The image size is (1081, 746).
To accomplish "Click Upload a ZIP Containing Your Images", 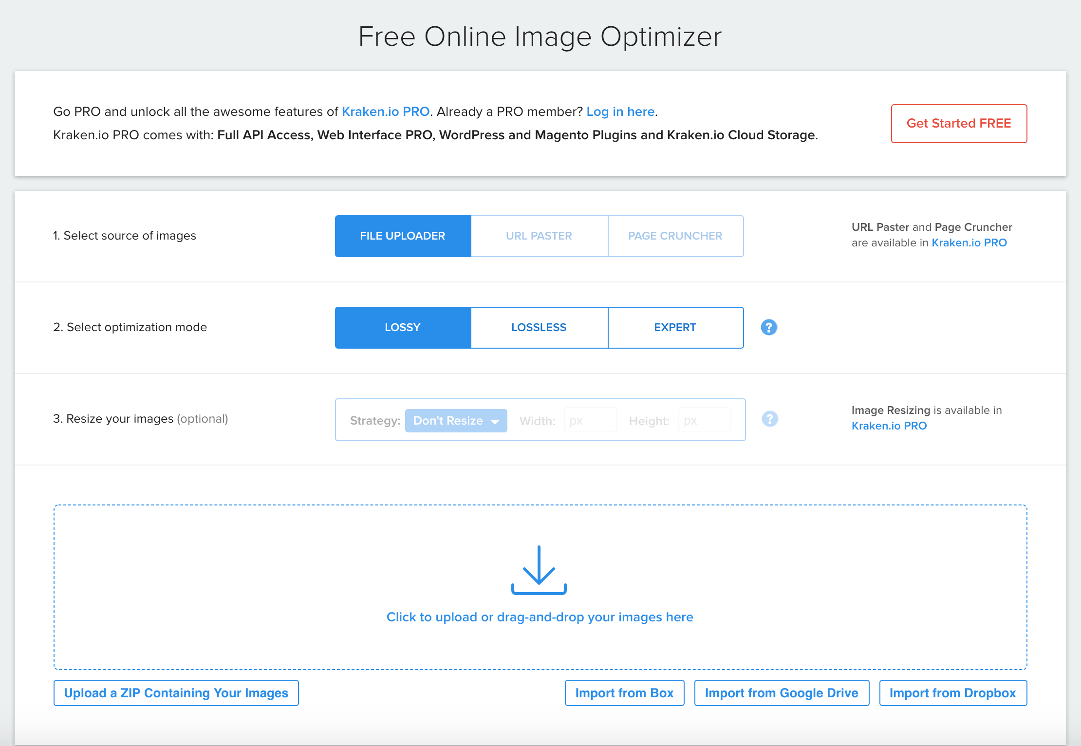I will tap(176, 693).
